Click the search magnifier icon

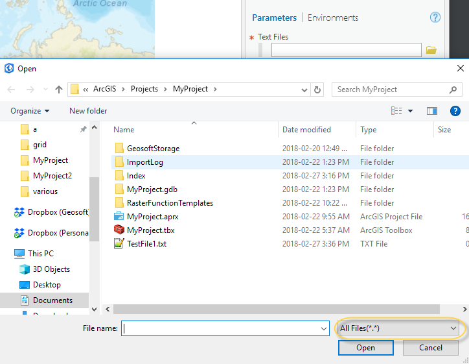453,90
